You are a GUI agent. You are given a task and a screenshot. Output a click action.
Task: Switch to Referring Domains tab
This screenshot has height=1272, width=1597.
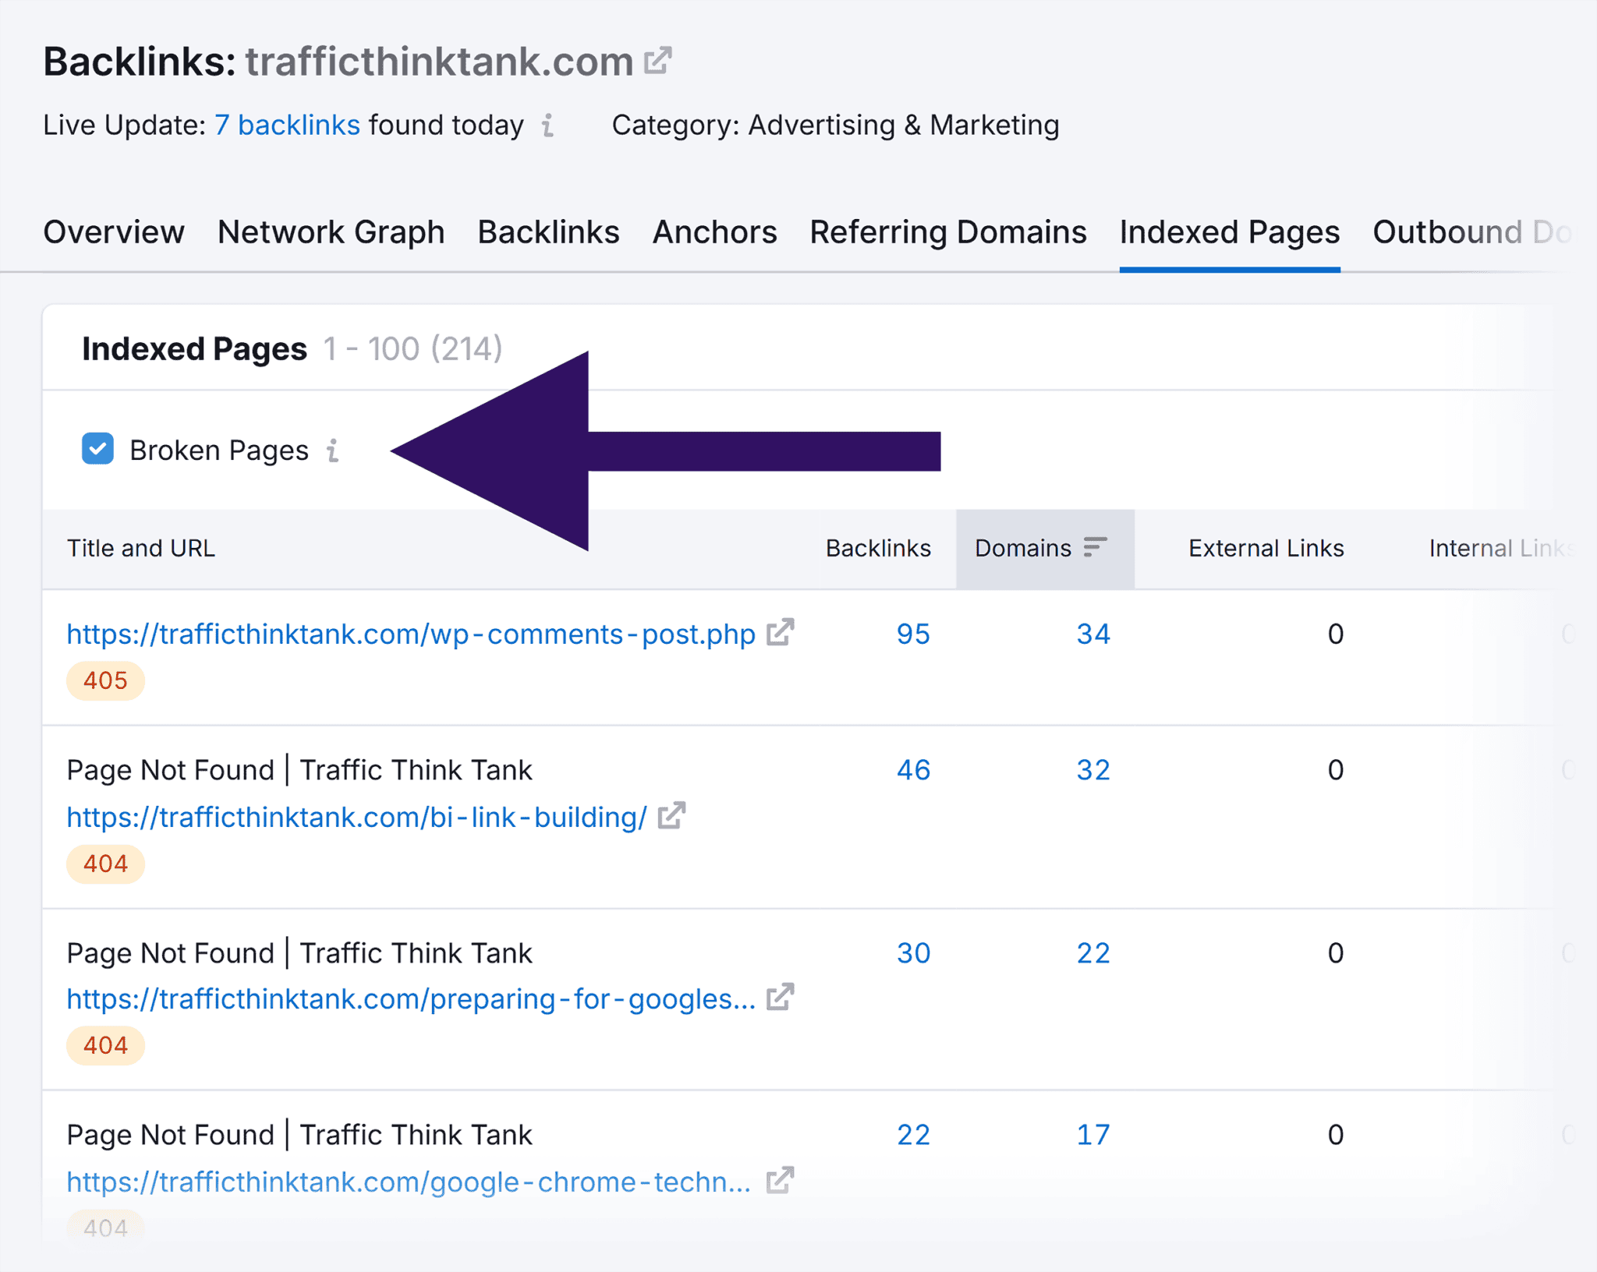click(x=948, y=231)
